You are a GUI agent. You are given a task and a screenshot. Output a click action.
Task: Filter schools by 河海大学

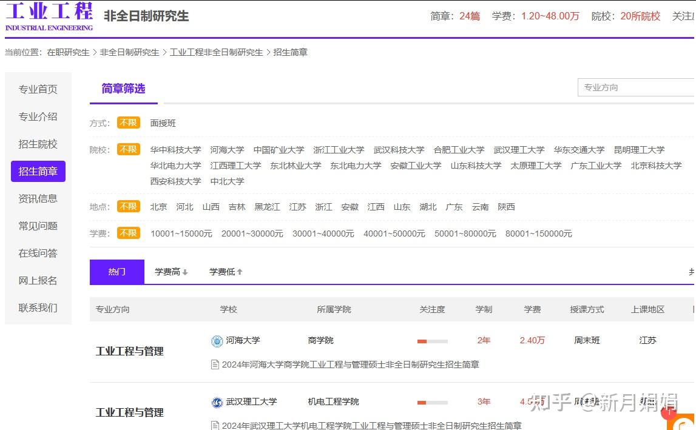227,150
